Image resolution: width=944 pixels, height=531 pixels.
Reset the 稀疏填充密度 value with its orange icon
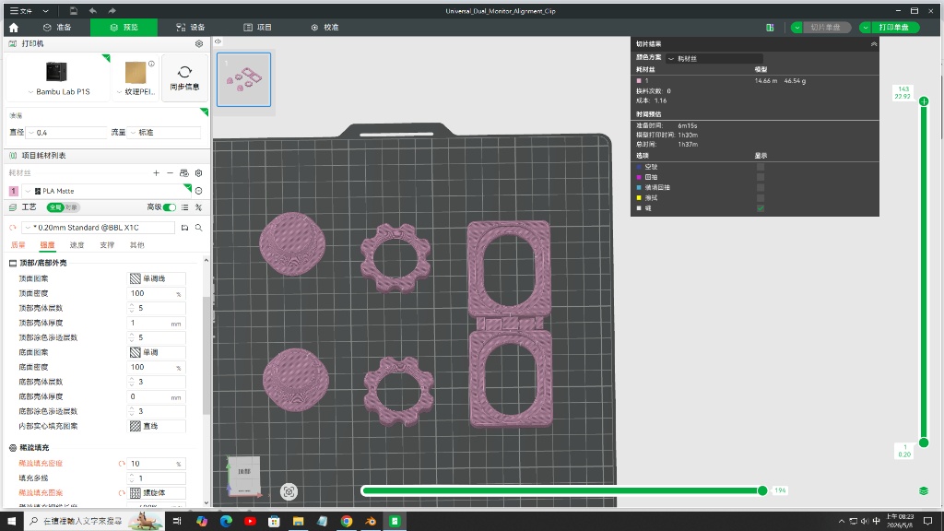pyautogui.click(x=122, y=464)
